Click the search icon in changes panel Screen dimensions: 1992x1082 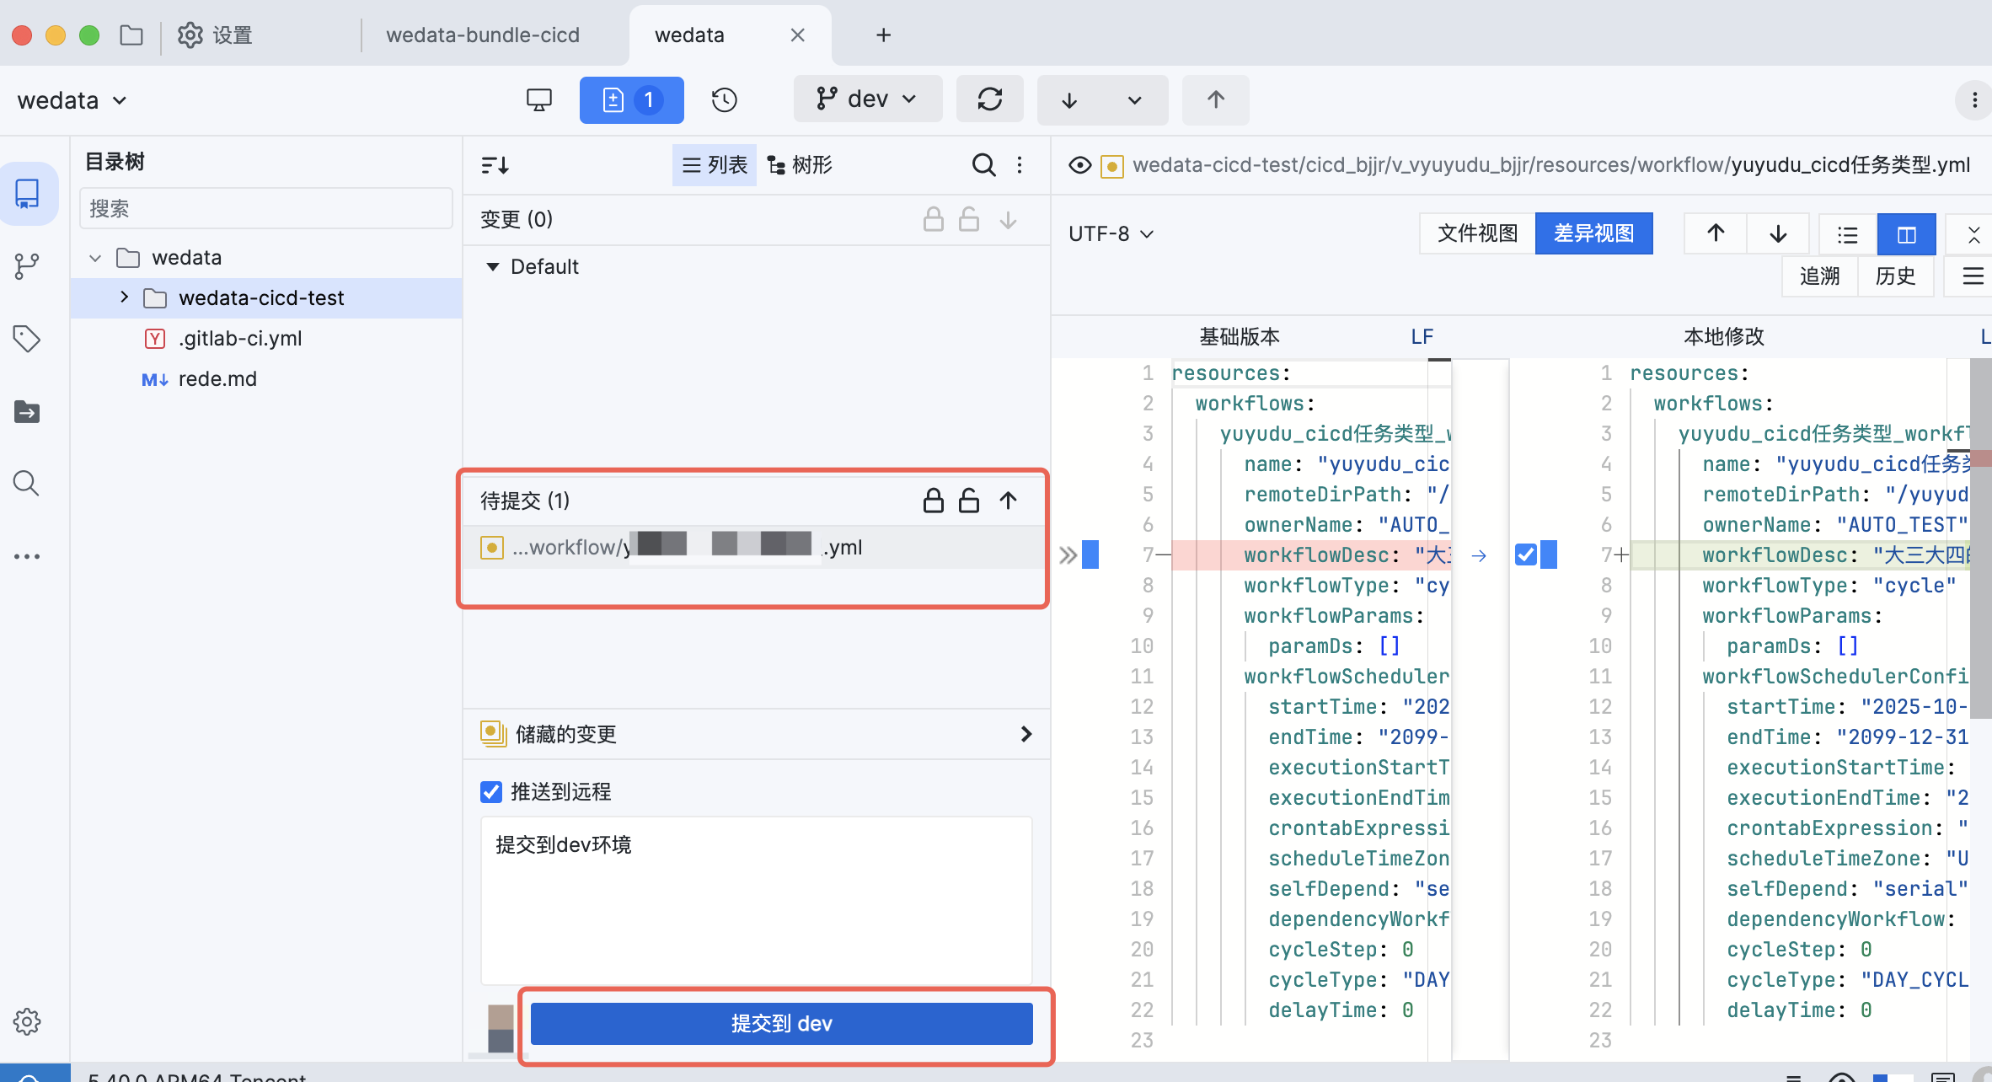pos(983,165)
